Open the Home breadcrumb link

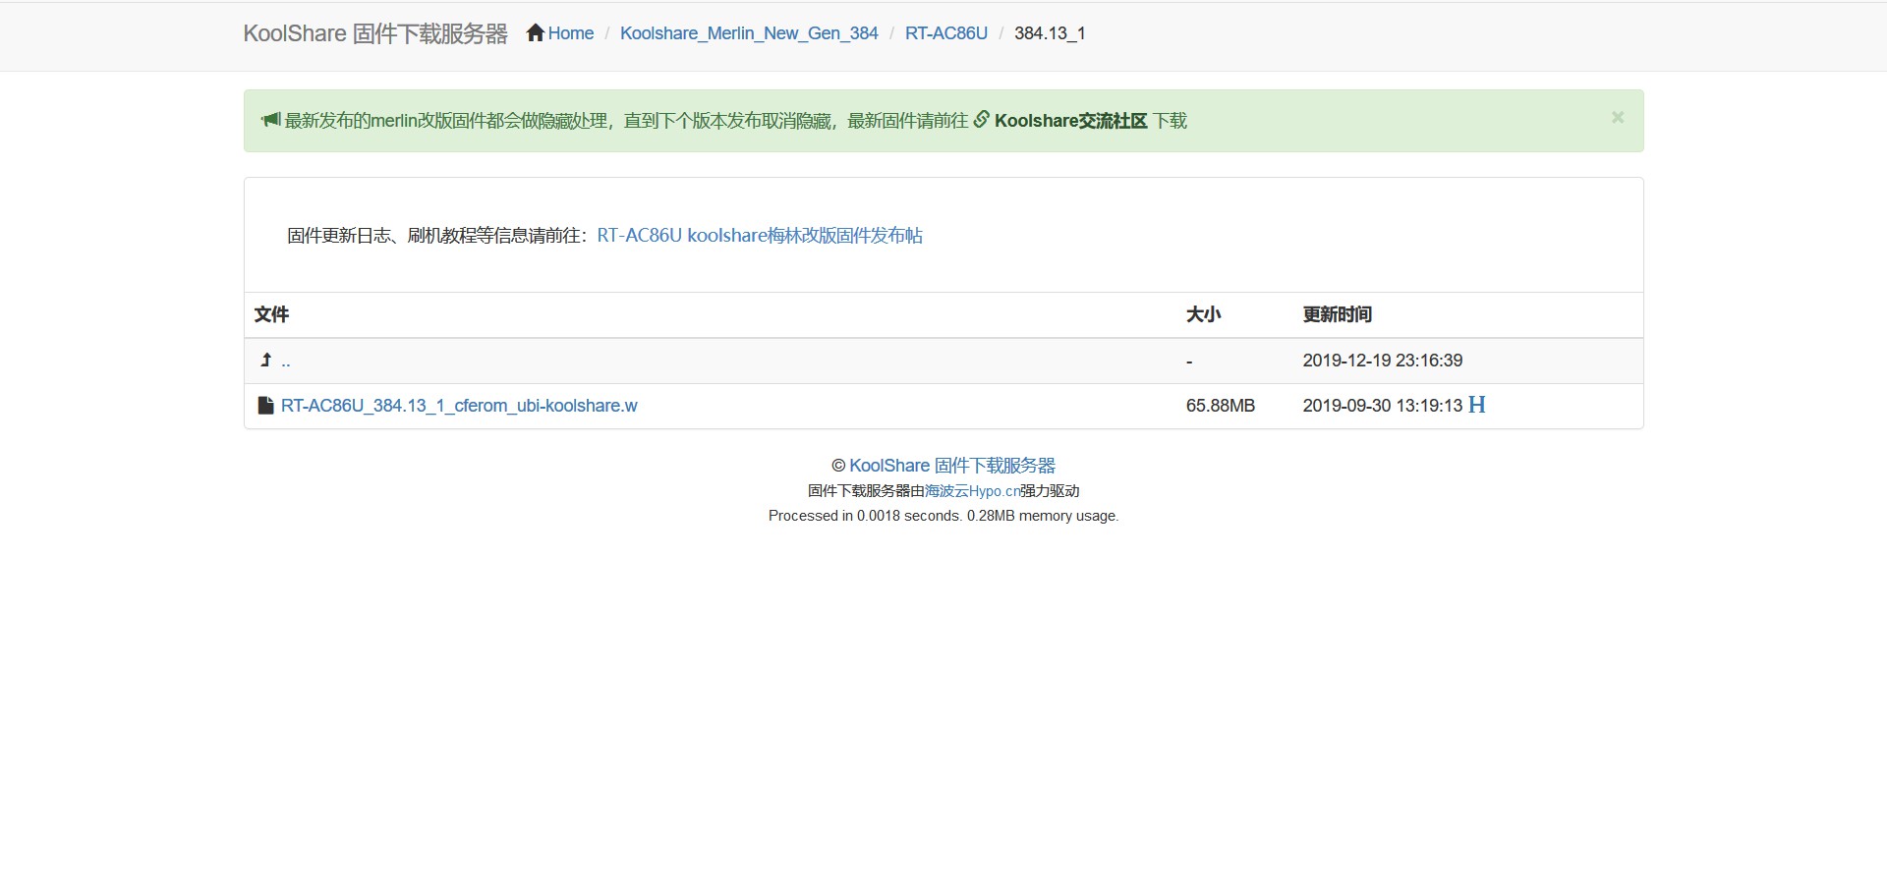570,33
